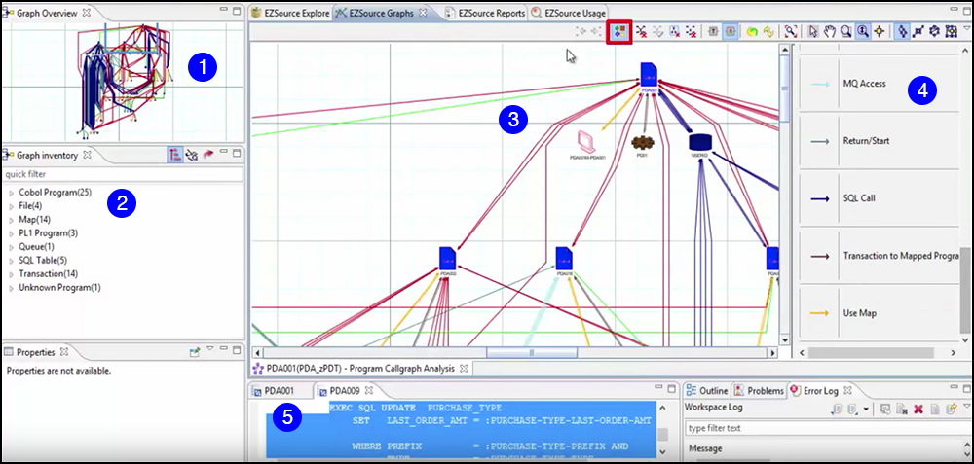This screenshot has width=974, height=464.
Task: Select the Error Log tab
Action: coord(821,391)
